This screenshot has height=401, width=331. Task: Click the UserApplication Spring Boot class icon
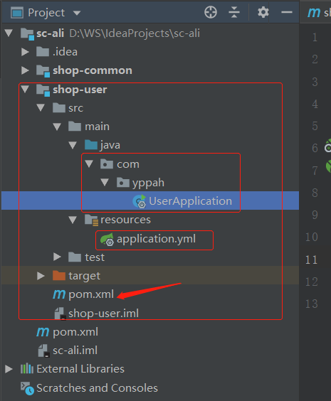pos(140,201)
